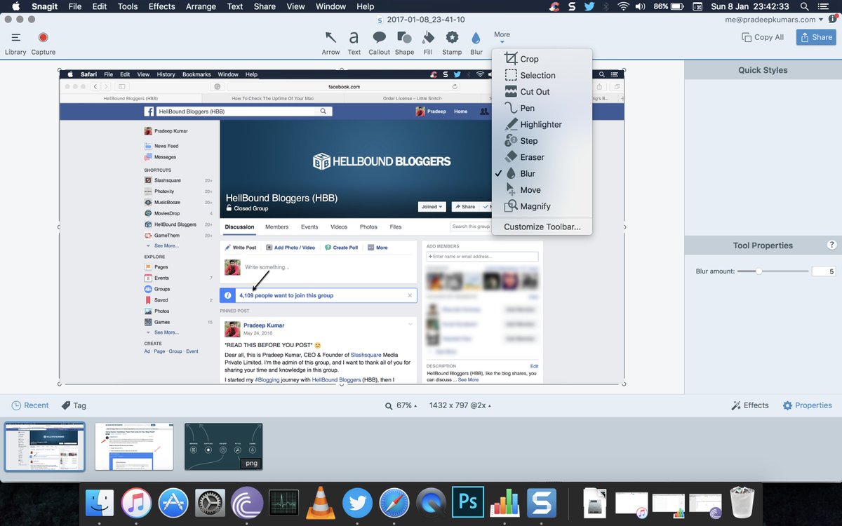Open Customize Toolbar... option

tap(542, 227)
